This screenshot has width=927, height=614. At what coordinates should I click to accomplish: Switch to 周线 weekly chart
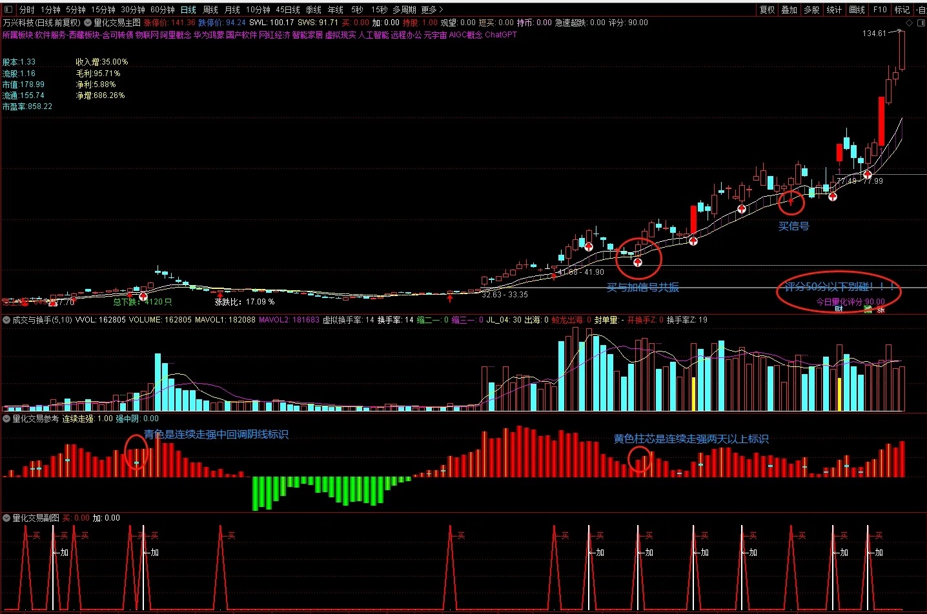[210, 10]
